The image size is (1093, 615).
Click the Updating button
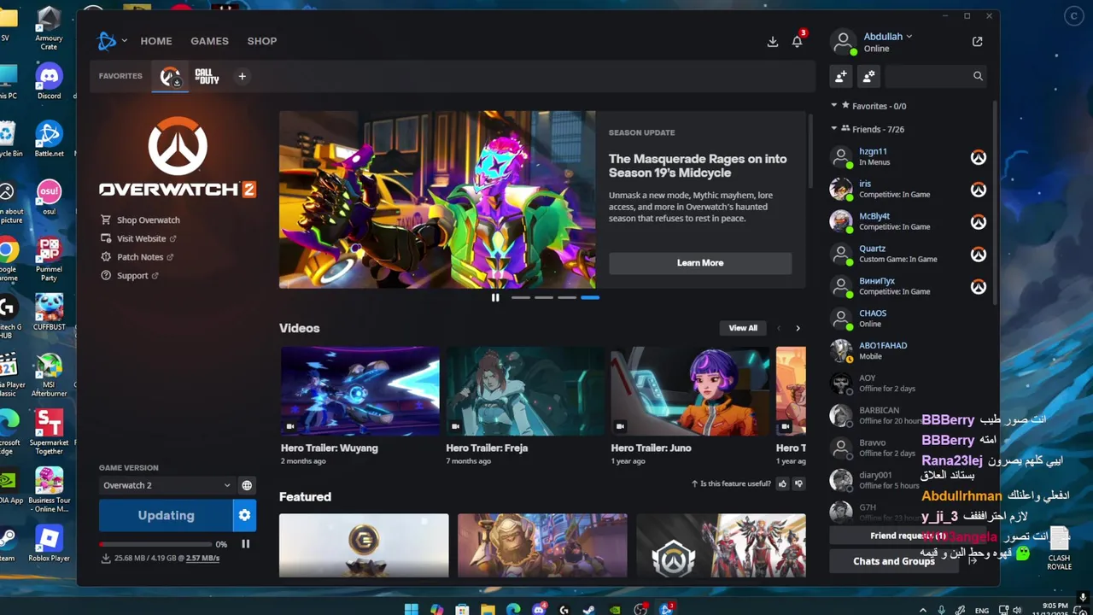coord(166,515)
